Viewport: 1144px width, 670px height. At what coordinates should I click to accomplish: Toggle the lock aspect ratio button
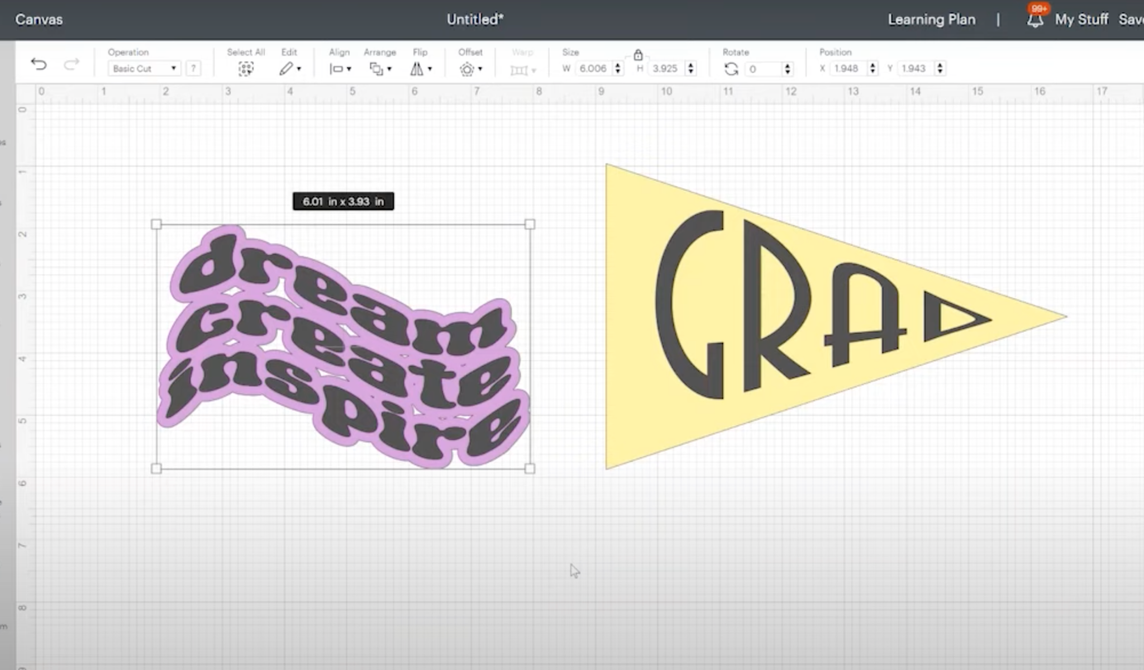pos(638,54)
